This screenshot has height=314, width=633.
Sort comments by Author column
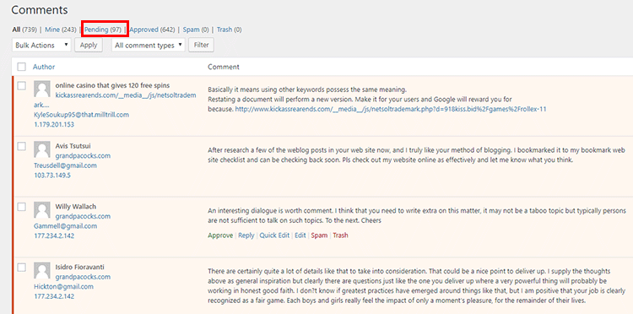[44, 67]
